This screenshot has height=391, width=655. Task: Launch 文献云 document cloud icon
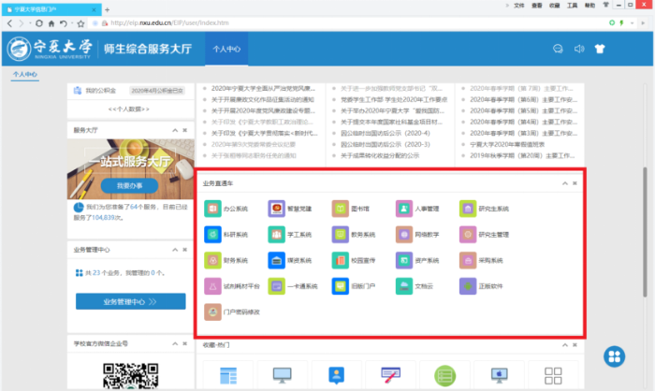402,285
